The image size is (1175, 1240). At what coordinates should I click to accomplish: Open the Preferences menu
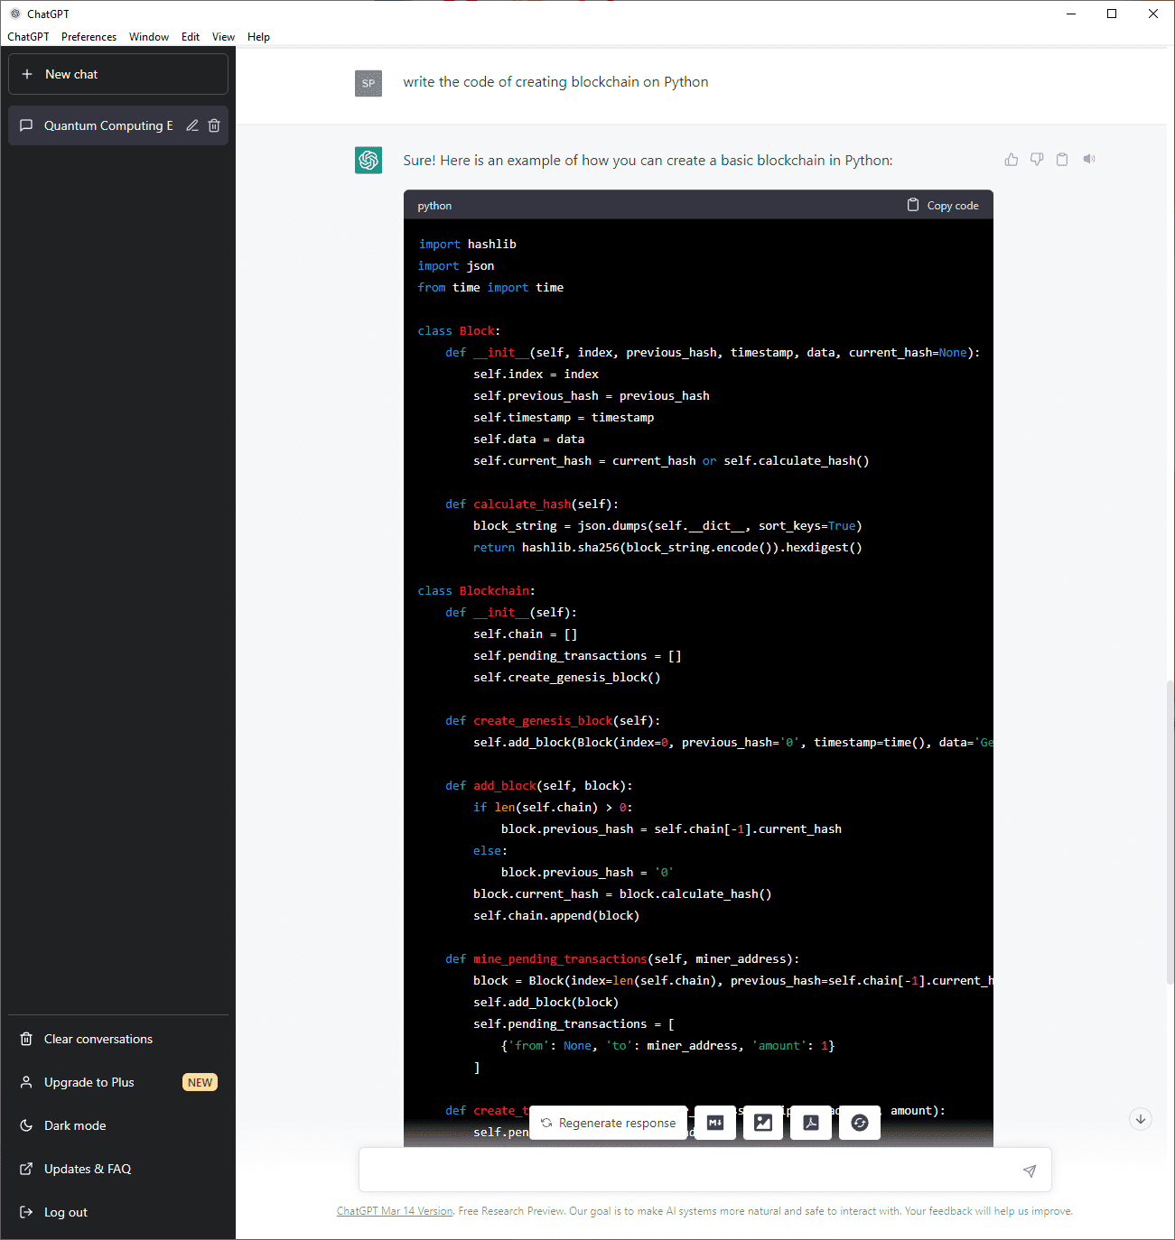coord(89,37)
